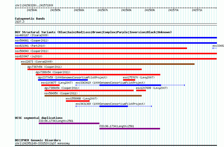Click the nsv821941 (Park2010) red loss bar
224x147 pixels.
[x=101, y=48]
